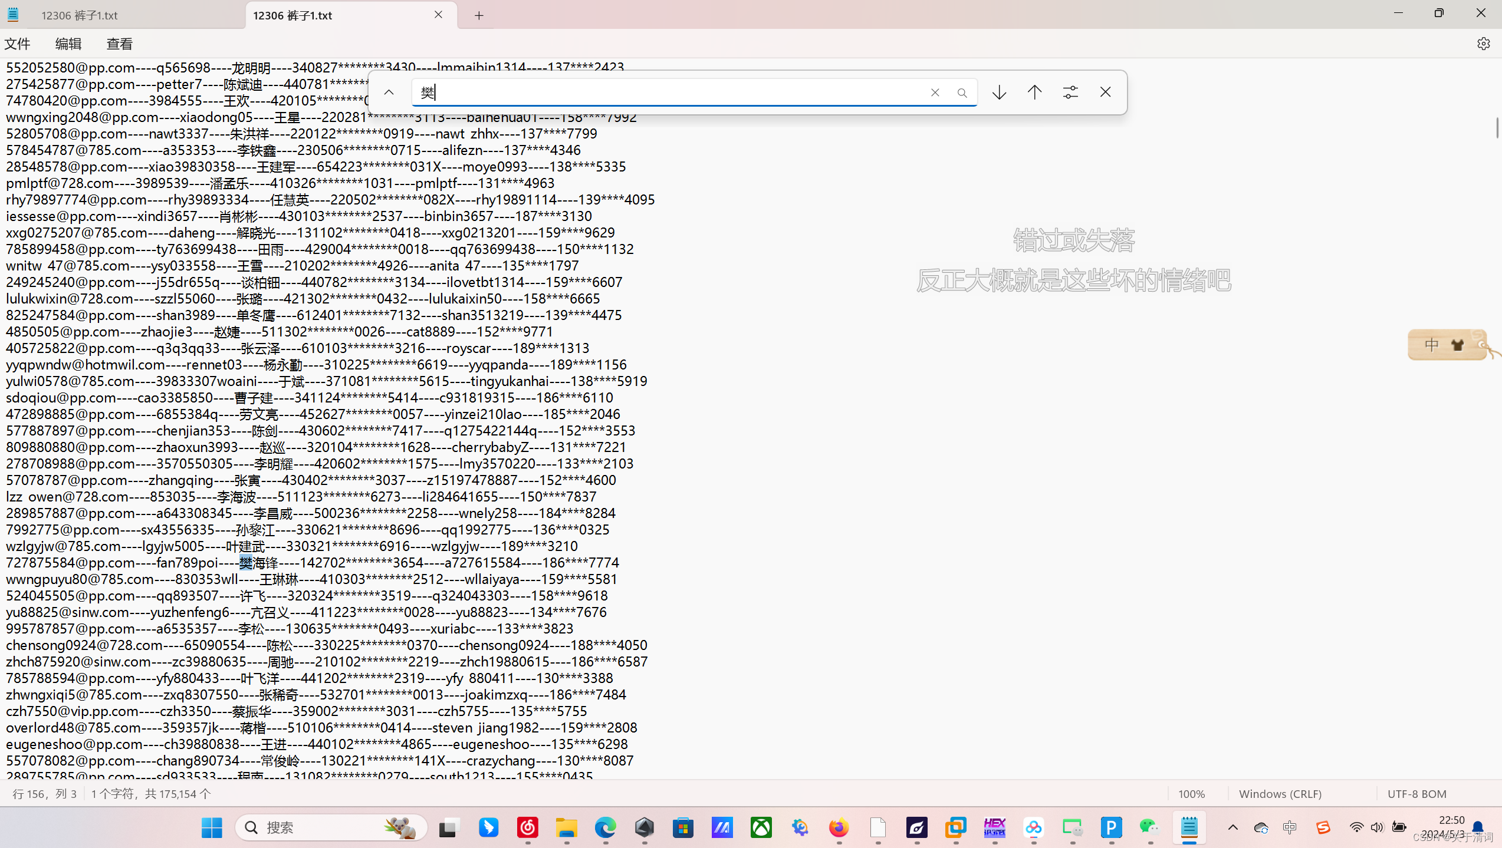Click the Windows (CRLF) line ending indicator
The image size is (1502, 848).
click(1280, 794)
